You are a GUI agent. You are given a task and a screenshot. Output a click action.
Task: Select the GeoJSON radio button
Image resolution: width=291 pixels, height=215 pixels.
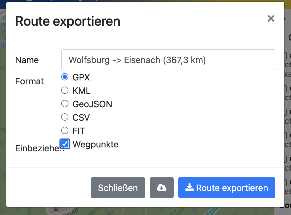click(x=65, y=104)
